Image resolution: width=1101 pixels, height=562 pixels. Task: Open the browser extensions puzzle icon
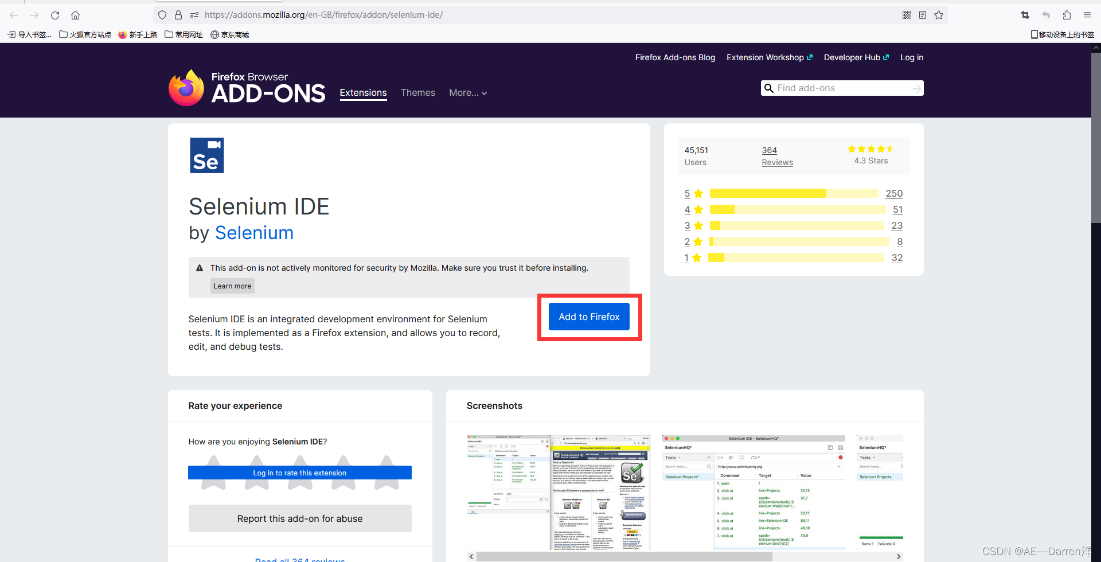1067,15
